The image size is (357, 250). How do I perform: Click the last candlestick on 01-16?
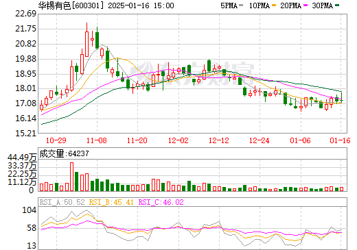click(341, 97)
